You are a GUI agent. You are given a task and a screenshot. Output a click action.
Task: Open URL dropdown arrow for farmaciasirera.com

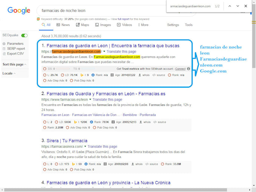click(x=85, y=146)
